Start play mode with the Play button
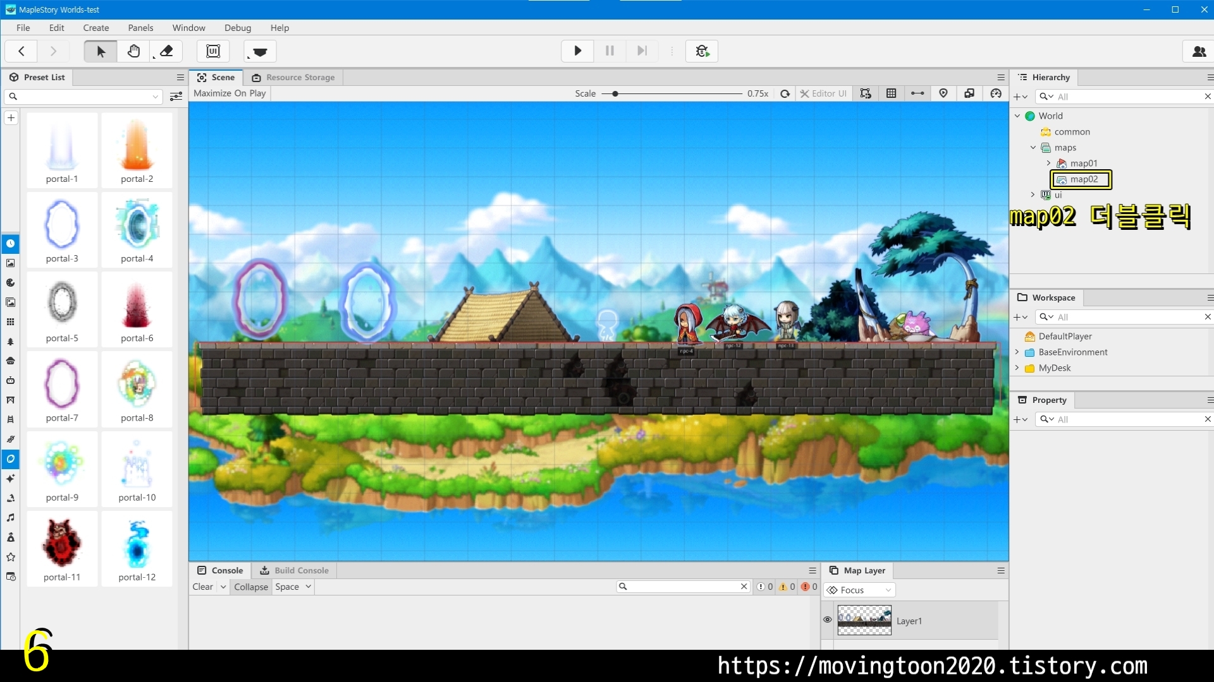 pyautogui.click(x=577, y=51)
